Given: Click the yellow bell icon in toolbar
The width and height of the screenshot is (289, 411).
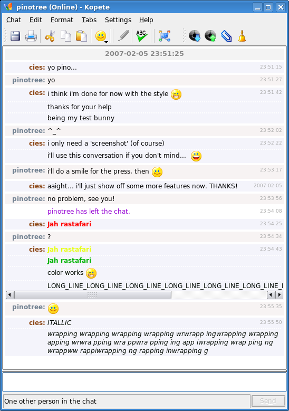Looking at the screenshot, I should [x=242, y=36].
